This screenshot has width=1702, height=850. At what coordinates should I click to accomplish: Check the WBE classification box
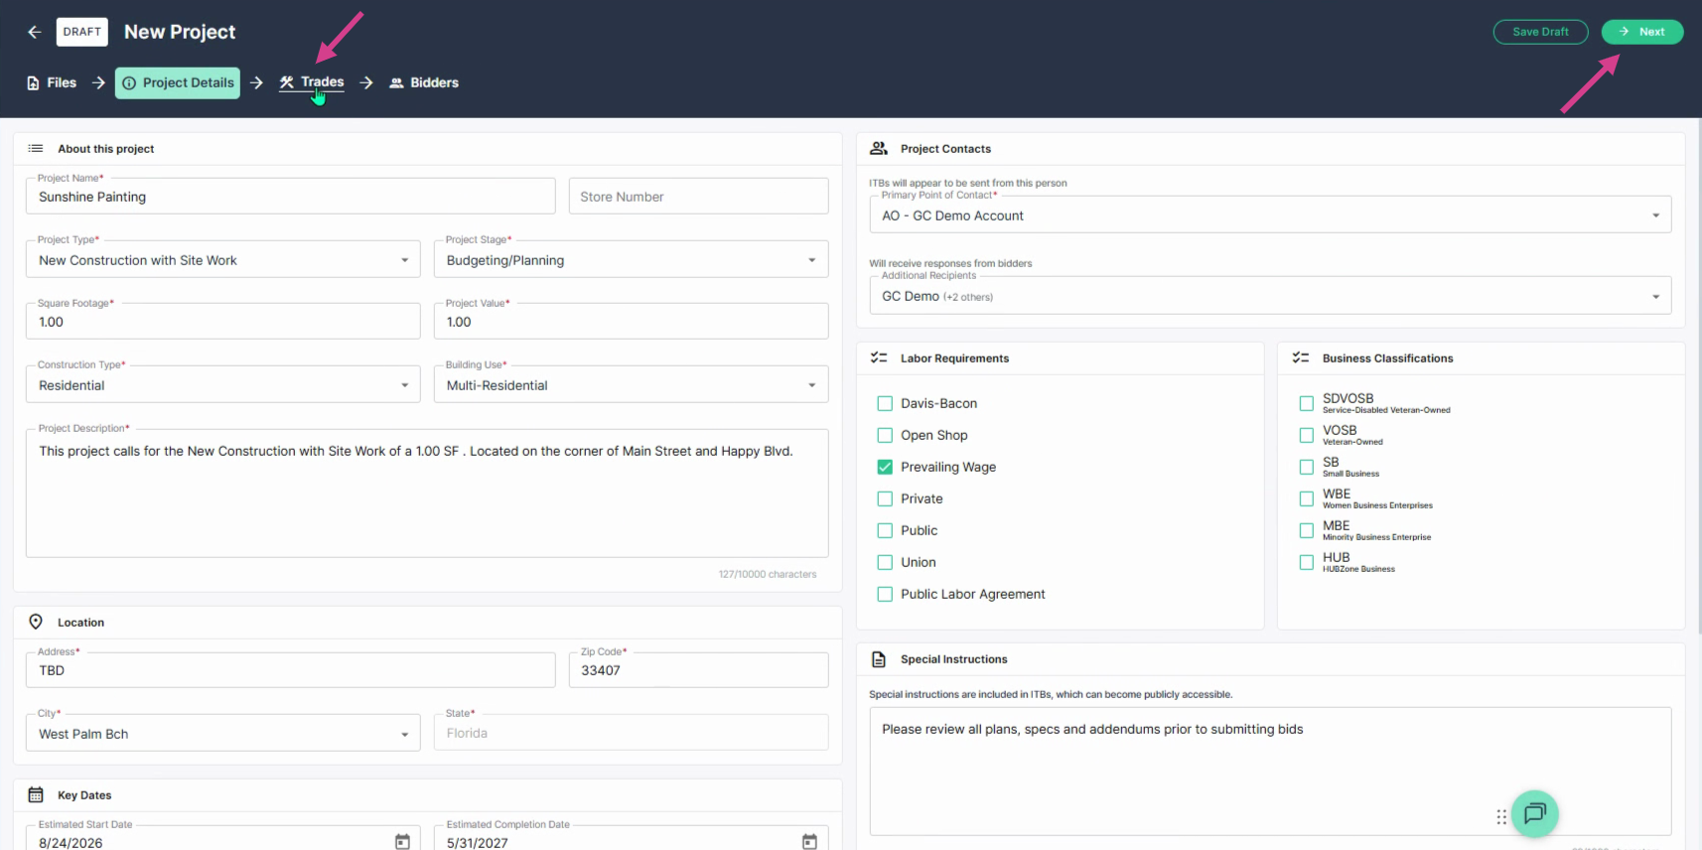1307,498
